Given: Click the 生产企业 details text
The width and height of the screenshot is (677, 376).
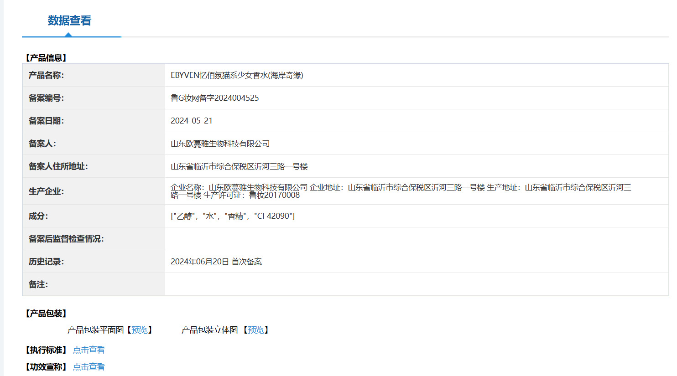Looking at the screenshot, I should pyautogui.click(x=401, y=191).
